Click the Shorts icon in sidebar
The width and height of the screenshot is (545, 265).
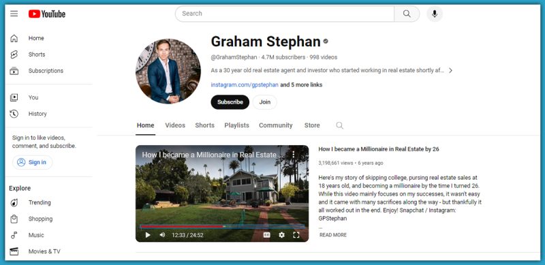click(x=14, y=54)
